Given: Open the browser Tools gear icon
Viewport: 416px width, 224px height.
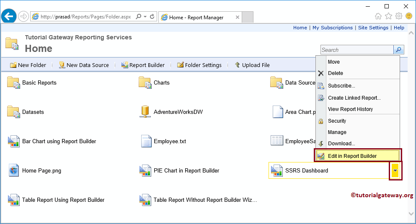Looking at the screenshot, I should click(399, 16).
